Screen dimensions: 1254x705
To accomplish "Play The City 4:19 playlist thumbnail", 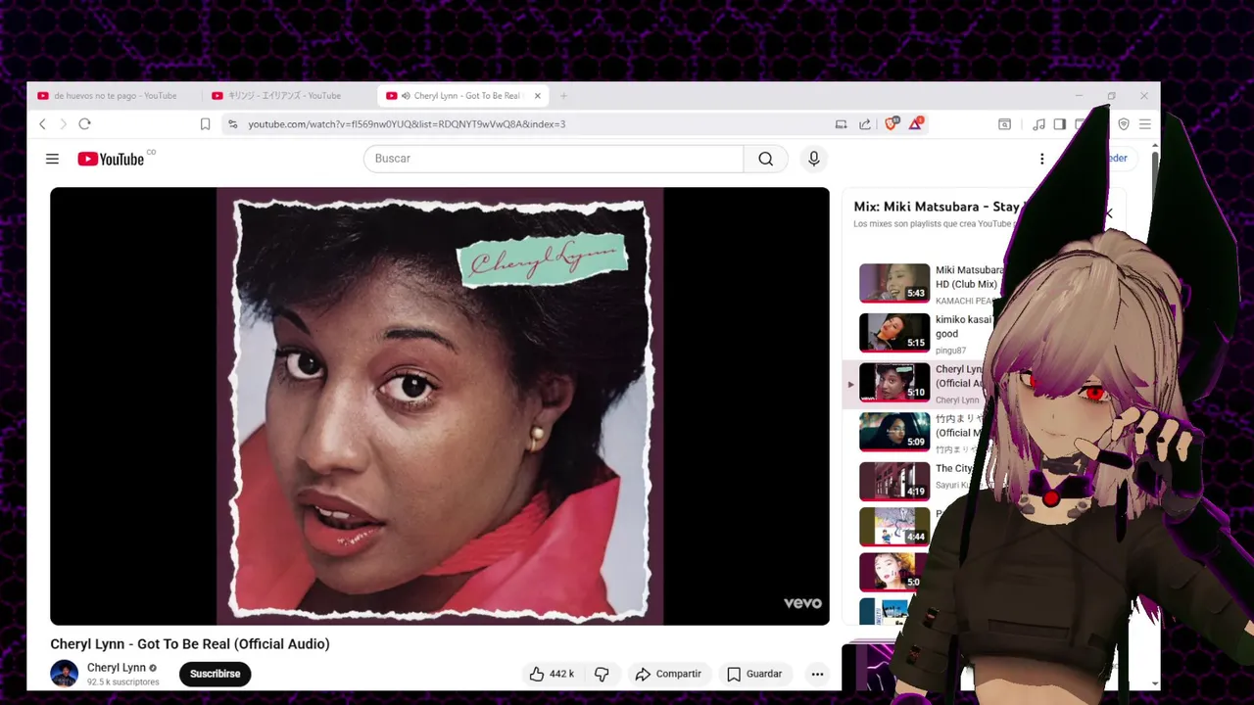I will (894, 481).
